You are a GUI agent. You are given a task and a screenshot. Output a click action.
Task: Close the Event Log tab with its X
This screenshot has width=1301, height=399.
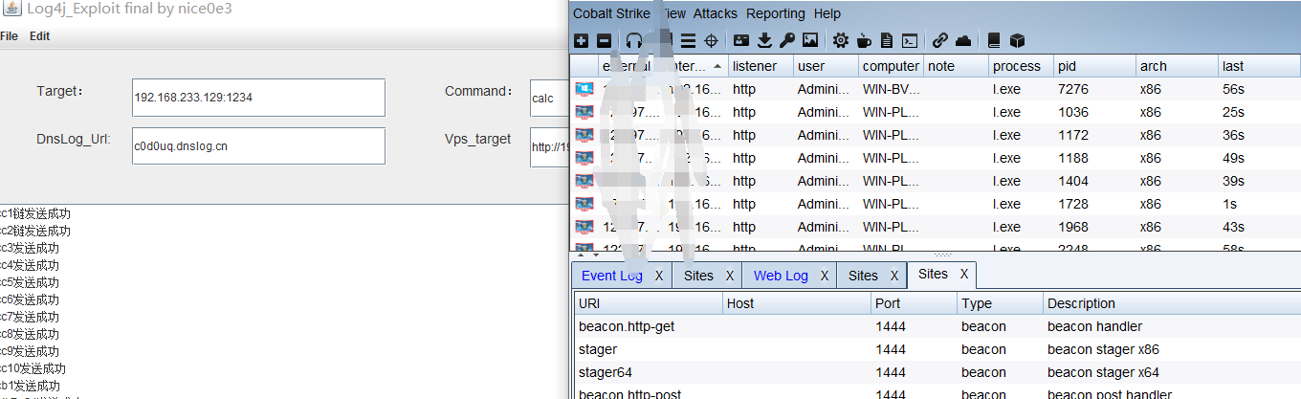659,276
